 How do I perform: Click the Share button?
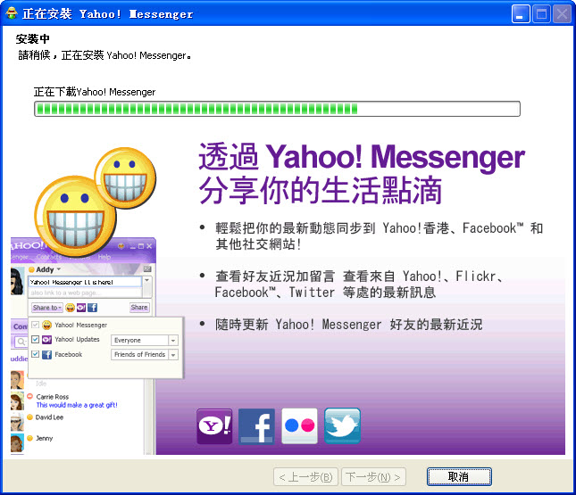139,308
